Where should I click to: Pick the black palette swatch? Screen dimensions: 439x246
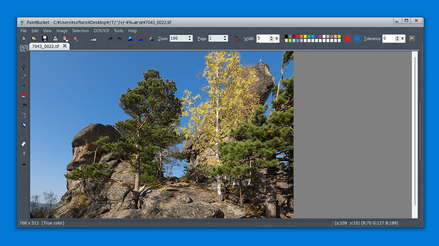286,37
